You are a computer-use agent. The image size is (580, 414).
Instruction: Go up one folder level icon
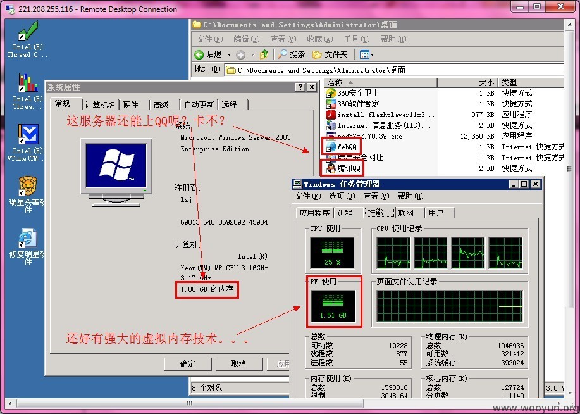point(264,55)
